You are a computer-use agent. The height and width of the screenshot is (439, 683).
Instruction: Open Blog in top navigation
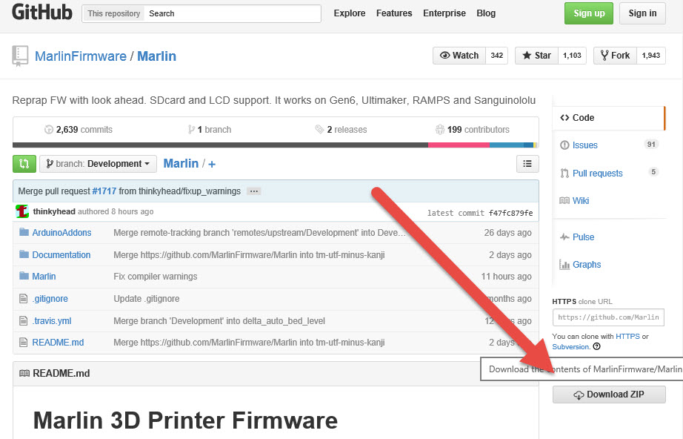point(486,13)
